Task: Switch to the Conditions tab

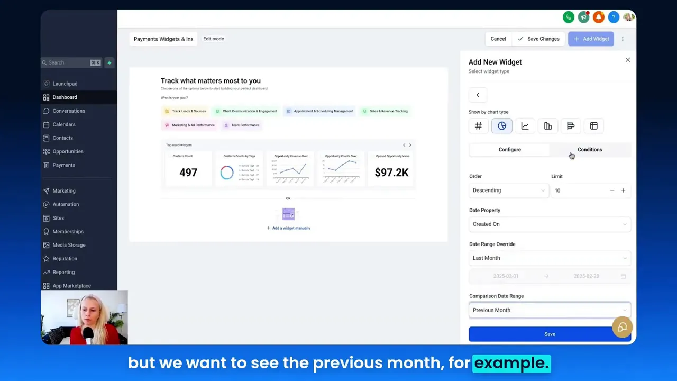Action: tap(590, 150)
